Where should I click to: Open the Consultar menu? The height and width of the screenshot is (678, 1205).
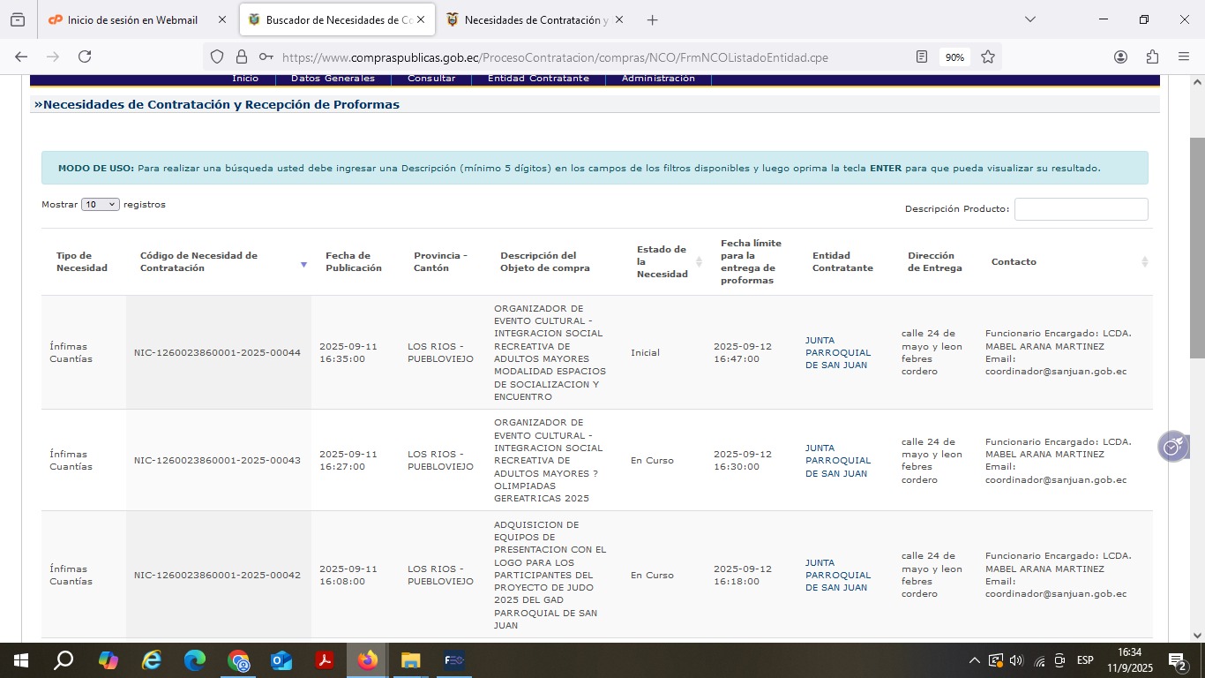[x=431, y=79]
